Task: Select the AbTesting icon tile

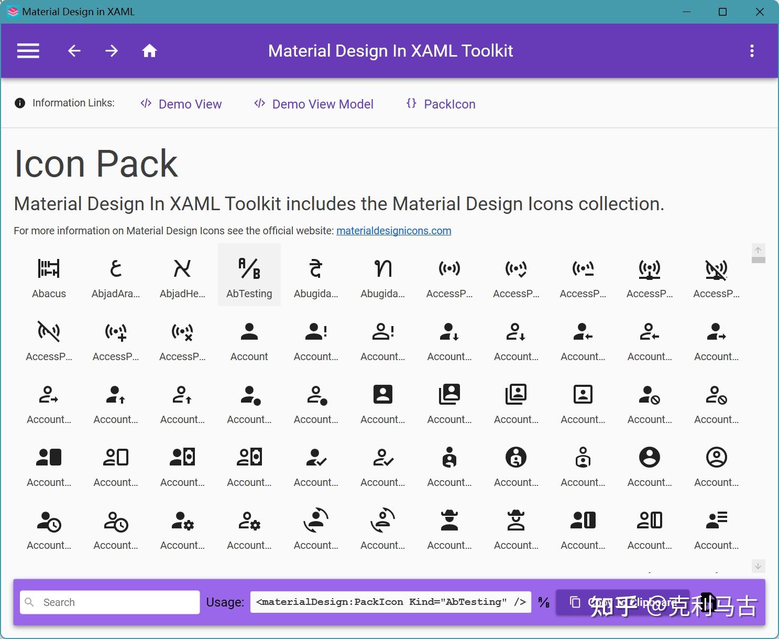Action: pos(249,275)
